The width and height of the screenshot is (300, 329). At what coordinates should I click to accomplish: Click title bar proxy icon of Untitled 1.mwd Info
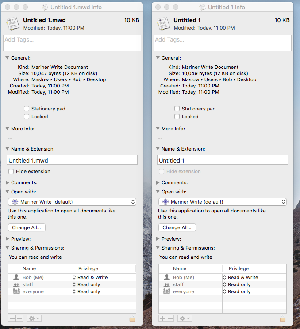[45, 7]
